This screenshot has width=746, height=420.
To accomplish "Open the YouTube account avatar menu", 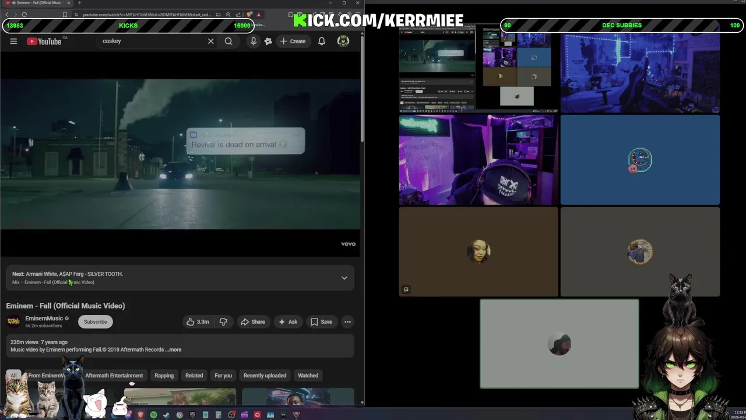I will (x=343, y=41).
